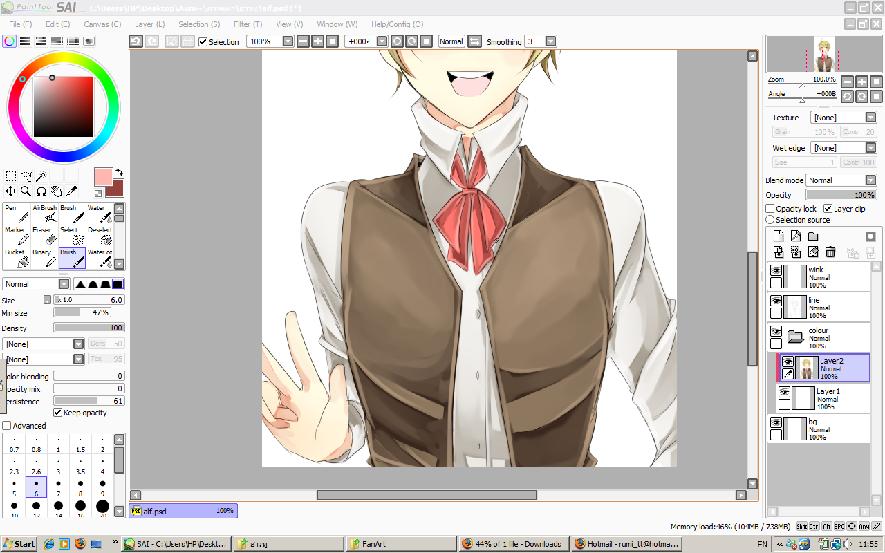
Task: Enable the Advanced brush settings
Action: tap(7, 426)
